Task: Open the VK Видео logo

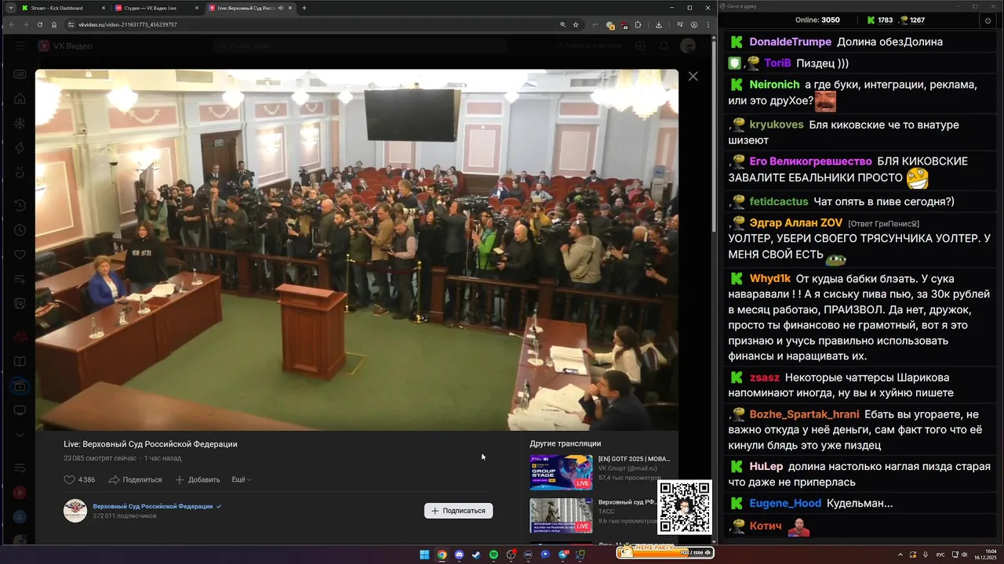Action: click(x=64, y=46)
